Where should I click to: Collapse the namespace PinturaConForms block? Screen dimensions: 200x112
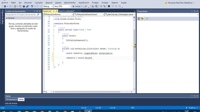pos(53,24)
